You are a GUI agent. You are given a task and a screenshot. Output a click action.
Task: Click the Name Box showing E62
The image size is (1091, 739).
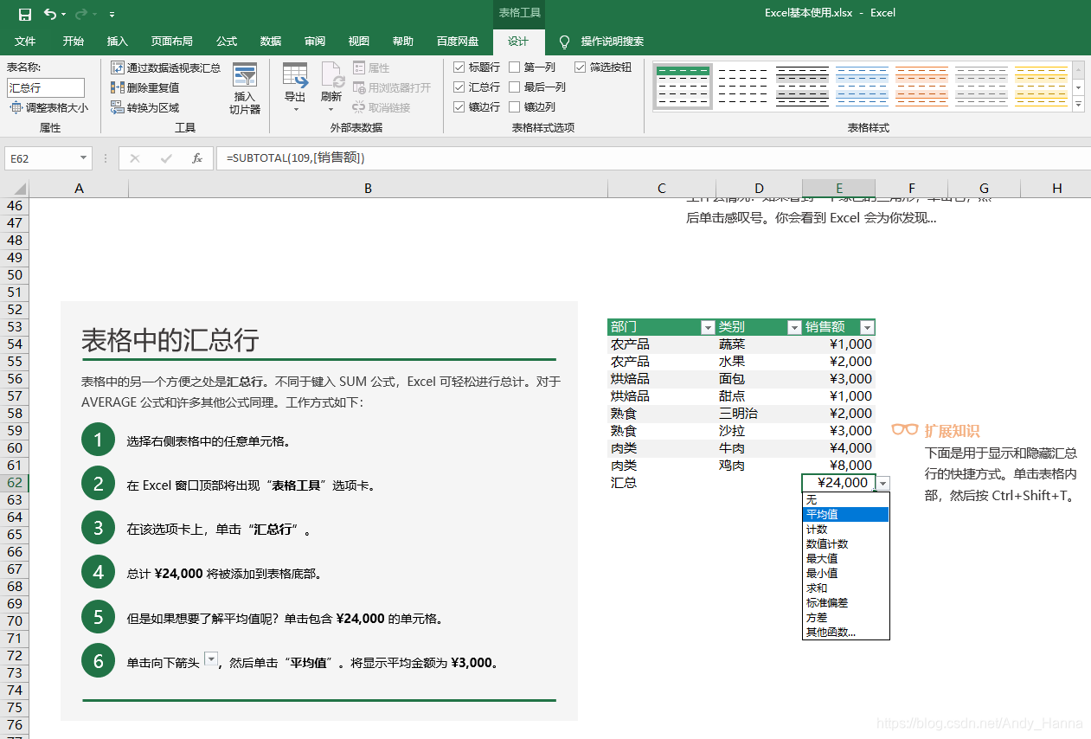coord(41,158)
